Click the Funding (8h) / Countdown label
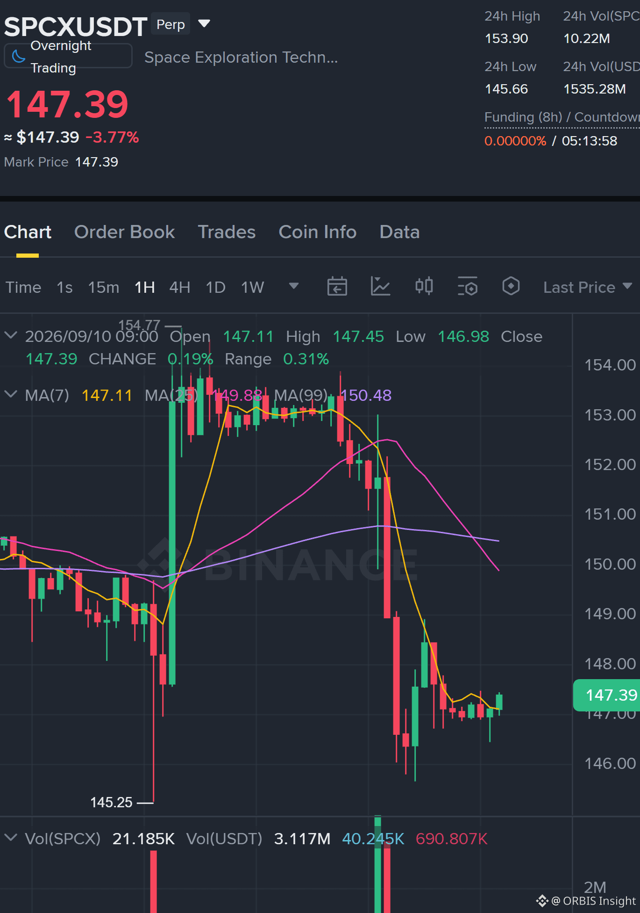640x913 pixels. pos(562,117)
